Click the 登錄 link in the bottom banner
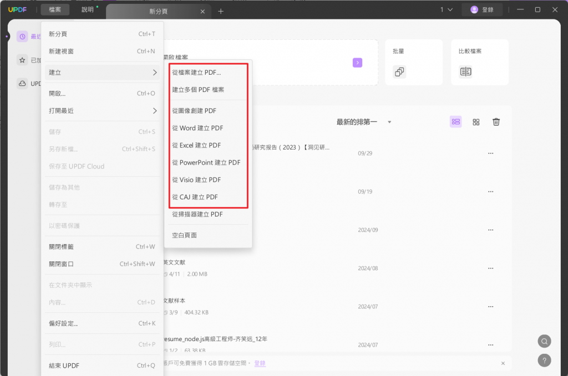This screenshot has height=376, width=568. point(260,363)
